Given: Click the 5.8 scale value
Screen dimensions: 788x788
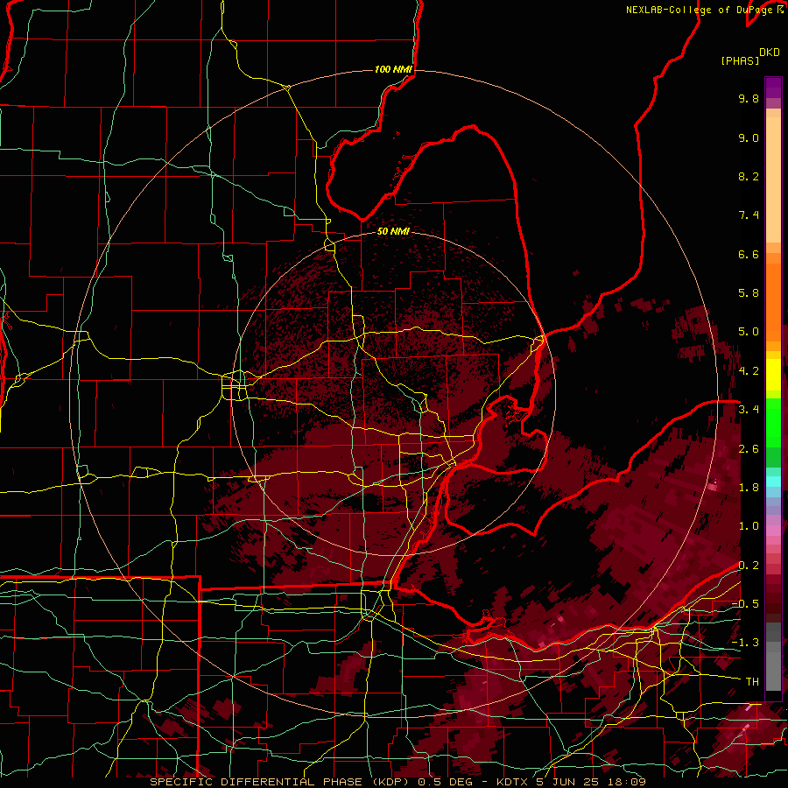Looking at the screenshot, I should pos(749,293).
